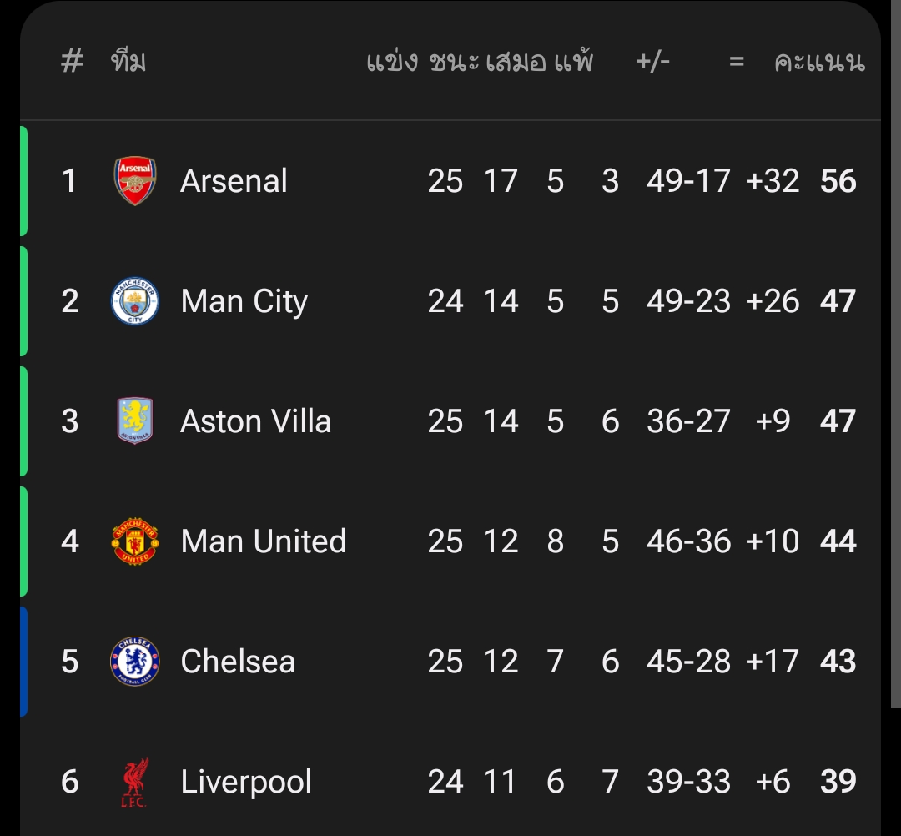Click the Chelsea club crest

(134, 662)
